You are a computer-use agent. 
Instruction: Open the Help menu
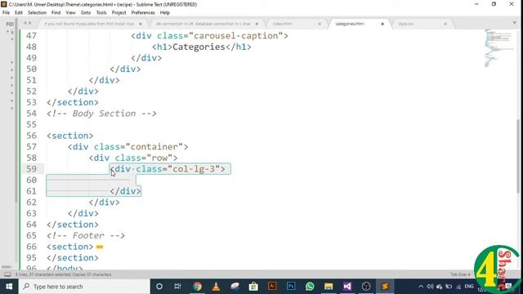point(165,13)
